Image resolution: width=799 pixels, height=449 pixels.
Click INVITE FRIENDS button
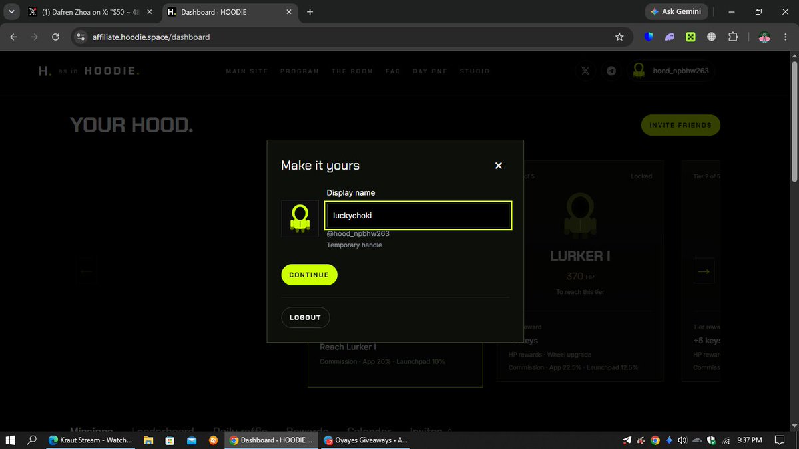pyautogui.click(x=680, y=125)
